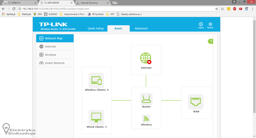Open Wireless settings in the sidebar
The height and width of the screenshot is (138, 256).
coord(50,55)
